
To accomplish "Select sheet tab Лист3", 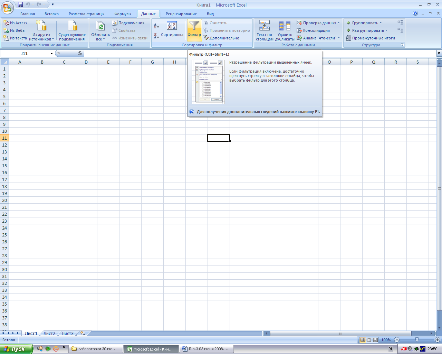I will [68, 334].
